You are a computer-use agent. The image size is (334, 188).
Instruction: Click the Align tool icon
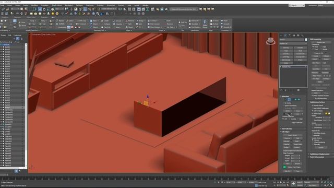(125, 9)
